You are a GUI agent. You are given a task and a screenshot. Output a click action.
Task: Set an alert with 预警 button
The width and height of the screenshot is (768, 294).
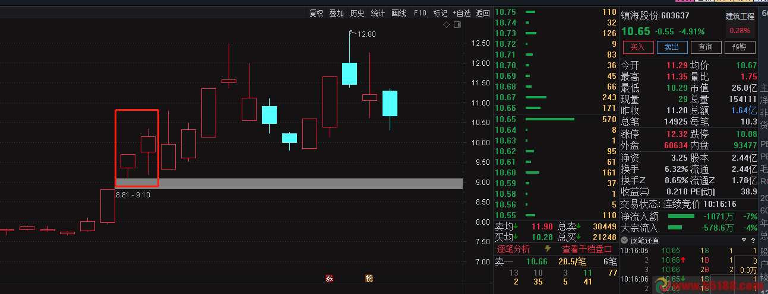coord(739,47)
